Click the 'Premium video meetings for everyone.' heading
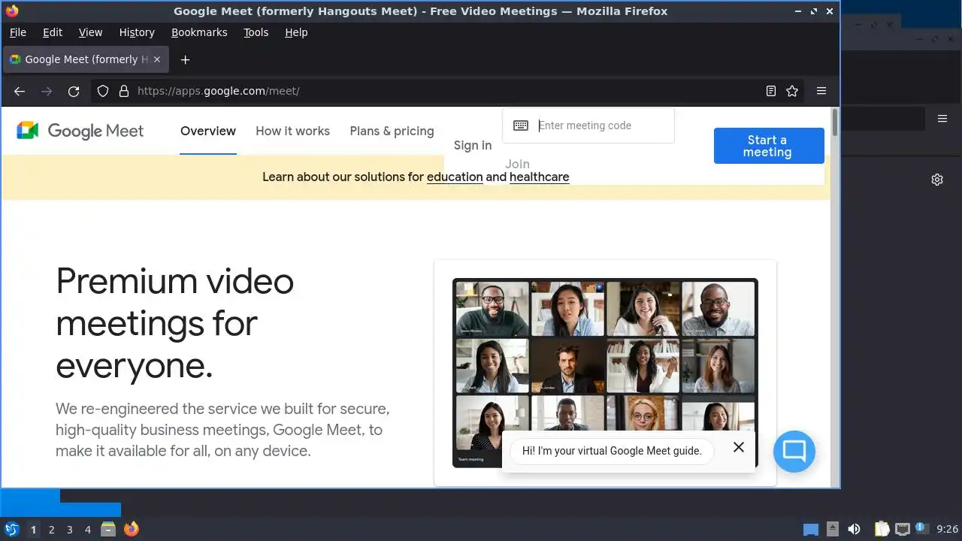 pyautogui.click(x=175, y=323)
